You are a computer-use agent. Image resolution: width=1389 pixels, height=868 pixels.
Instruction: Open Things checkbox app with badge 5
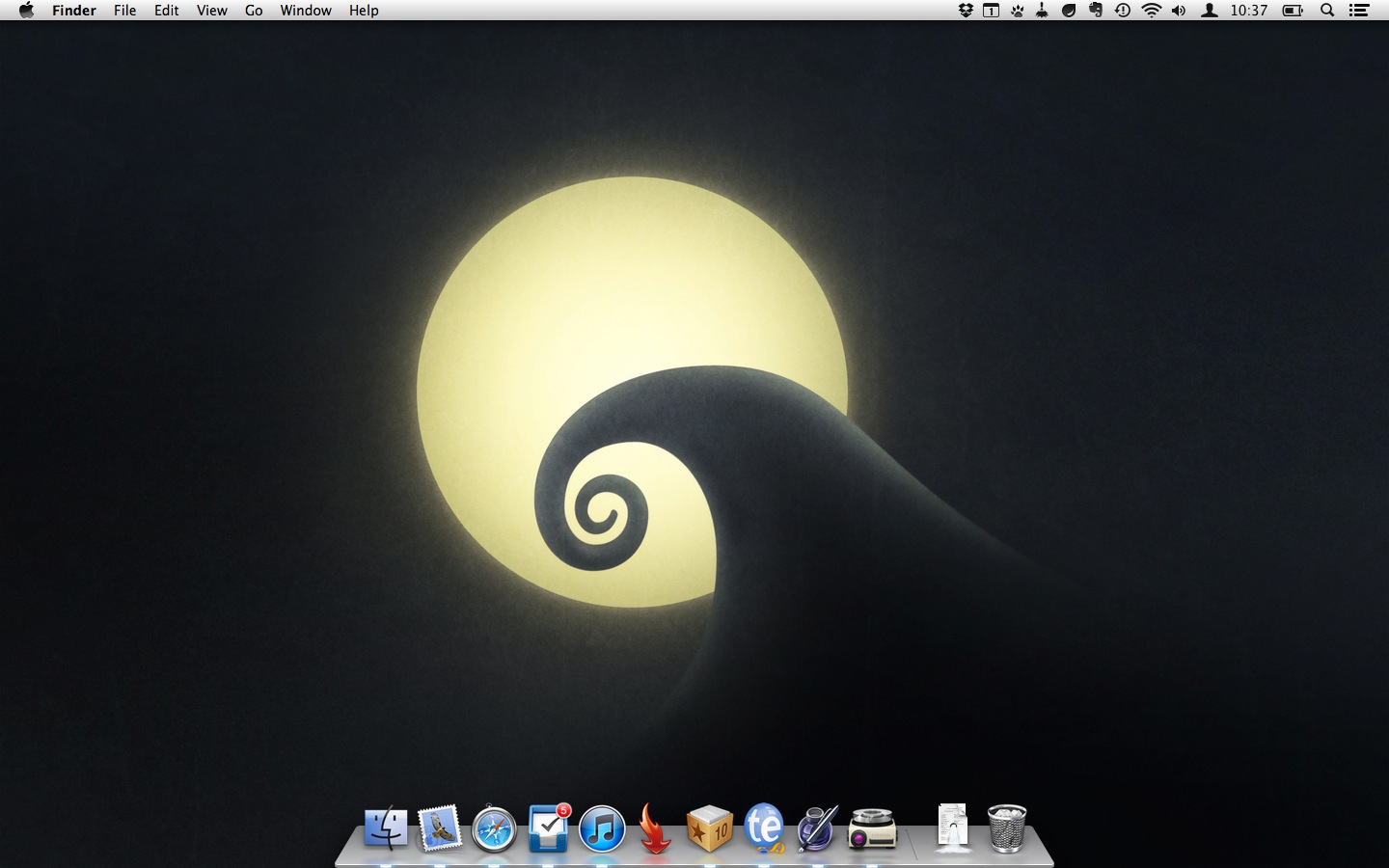pos(549,827)
